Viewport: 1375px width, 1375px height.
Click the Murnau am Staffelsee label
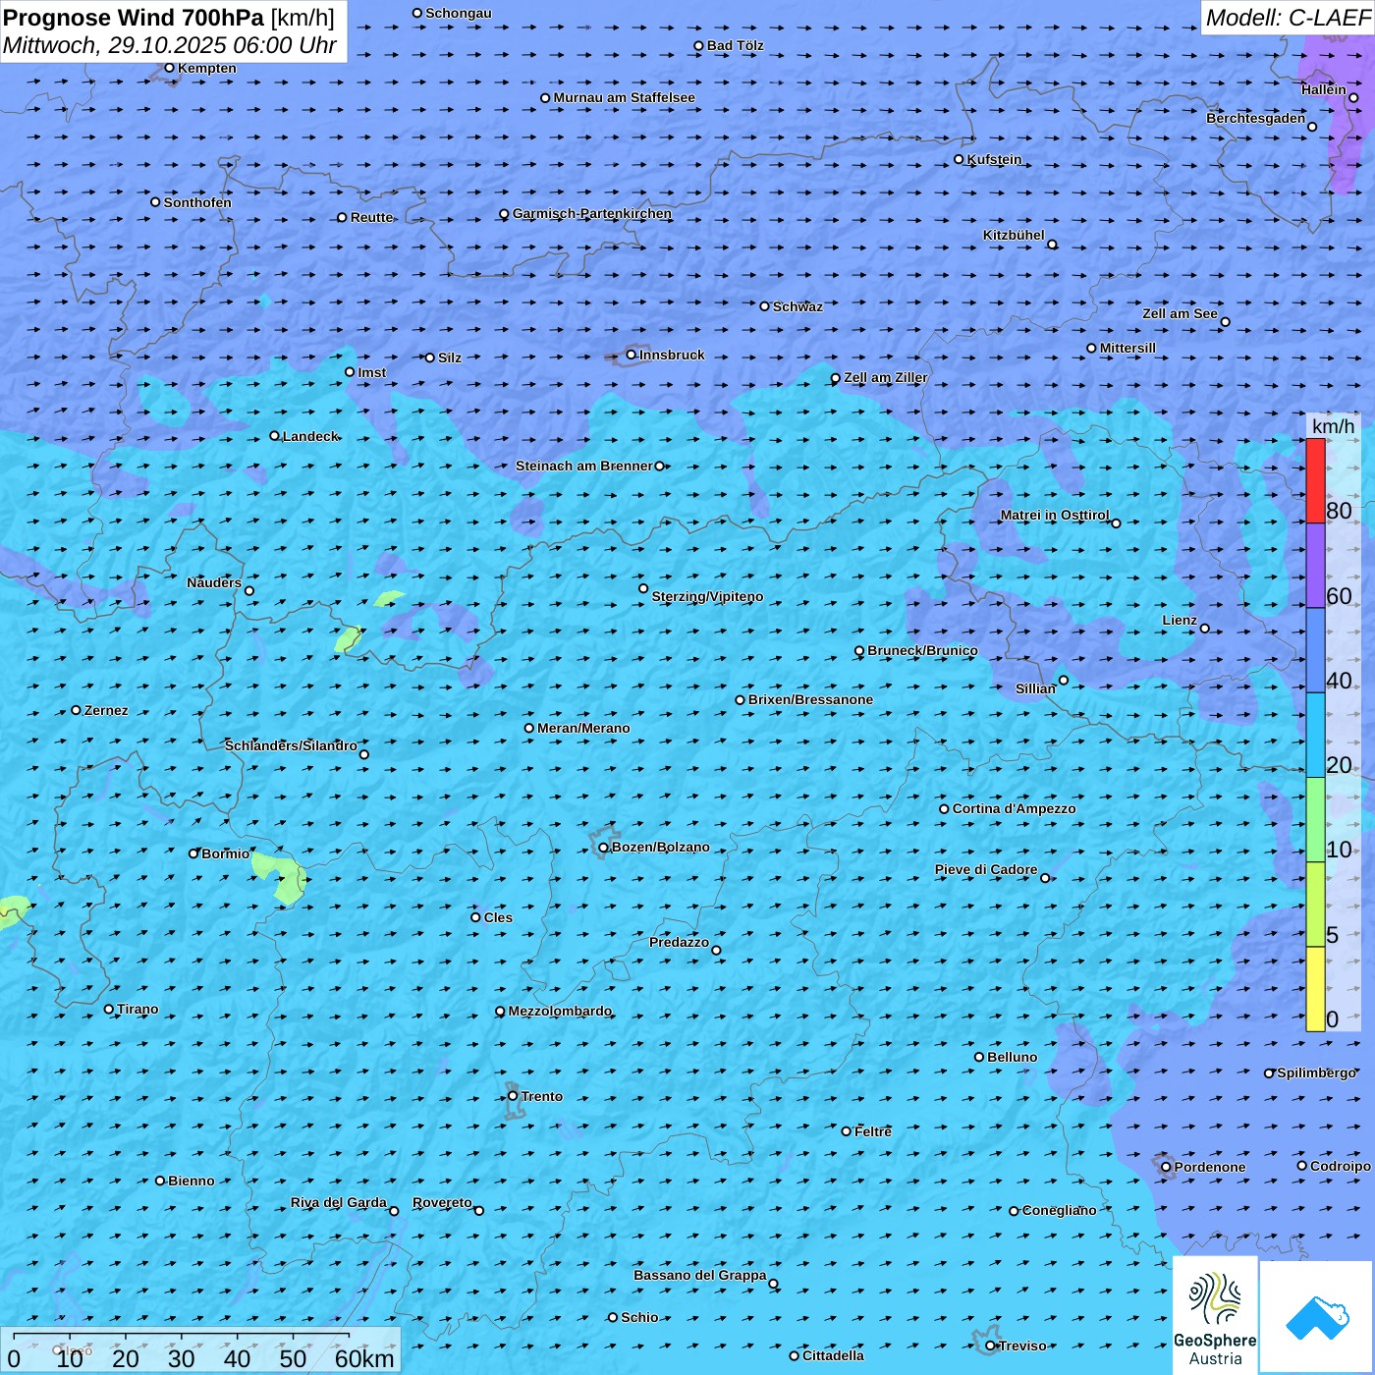point(625,97)
